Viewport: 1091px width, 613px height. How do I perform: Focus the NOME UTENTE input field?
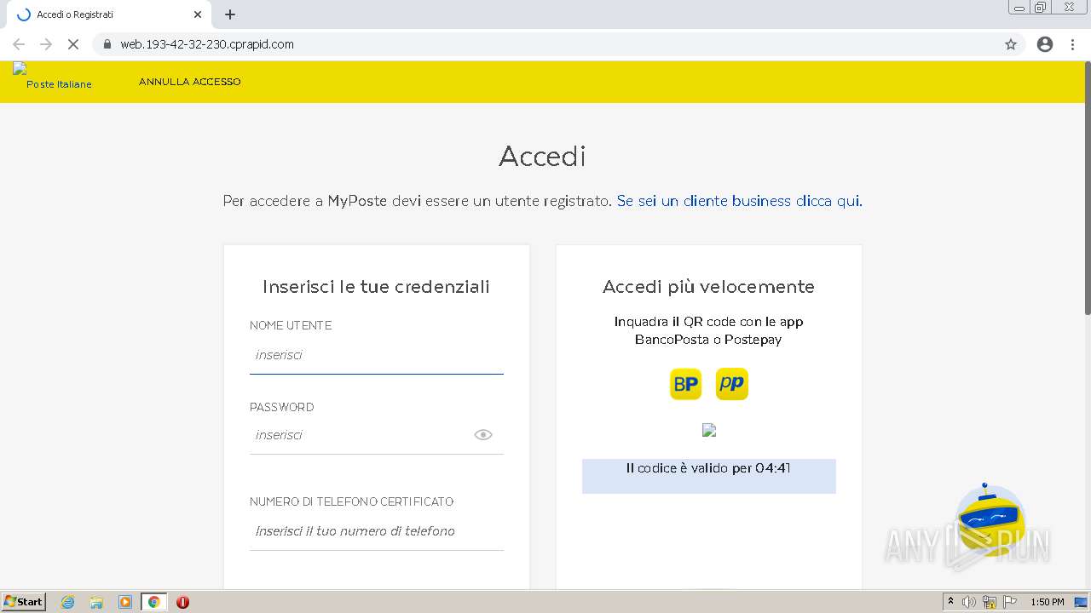click(377, 356)
